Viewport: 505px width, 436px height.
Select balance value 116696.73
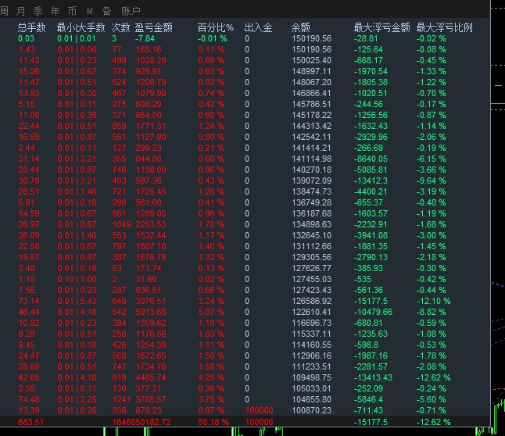(311, 323)
